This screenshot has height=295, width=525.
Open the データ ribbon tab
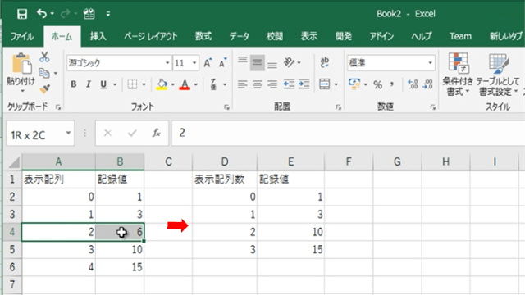click(239, 36)
